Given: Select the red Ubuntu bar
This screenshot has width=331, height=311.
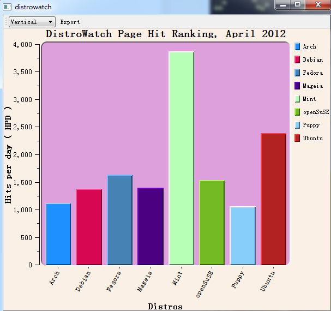Looking at the screenshot, I should tap(273, 199).
